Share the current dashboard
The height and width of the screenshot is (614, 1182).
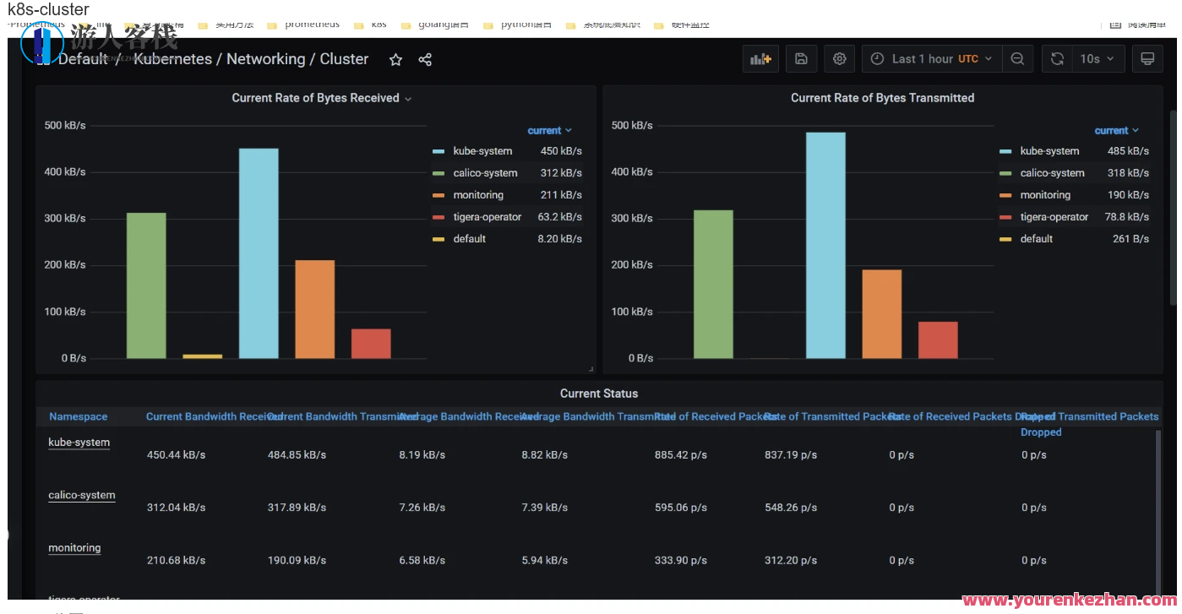coord(425,59)
